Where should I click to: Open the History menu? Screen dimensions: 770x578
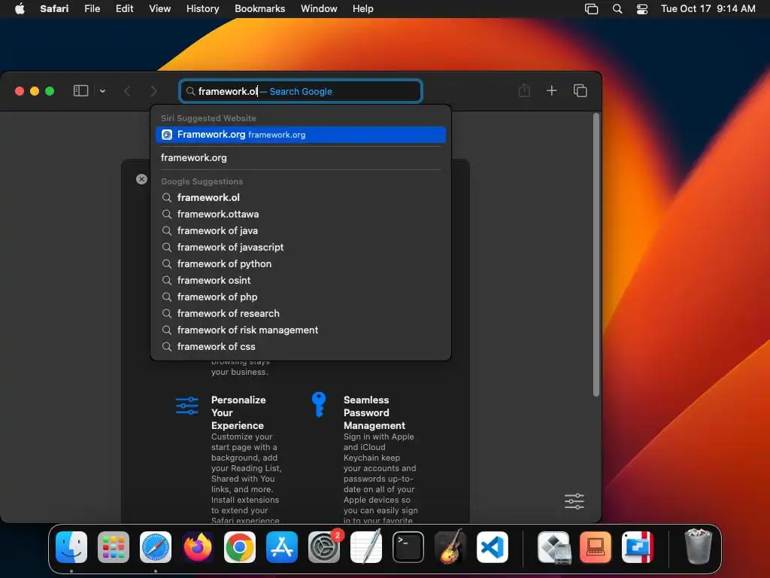[x=202, y=9]
